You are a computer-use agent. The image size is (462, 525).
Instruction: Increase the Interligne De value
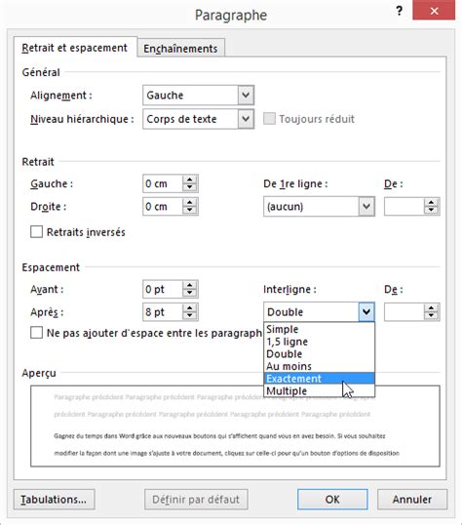coord(431,308)
